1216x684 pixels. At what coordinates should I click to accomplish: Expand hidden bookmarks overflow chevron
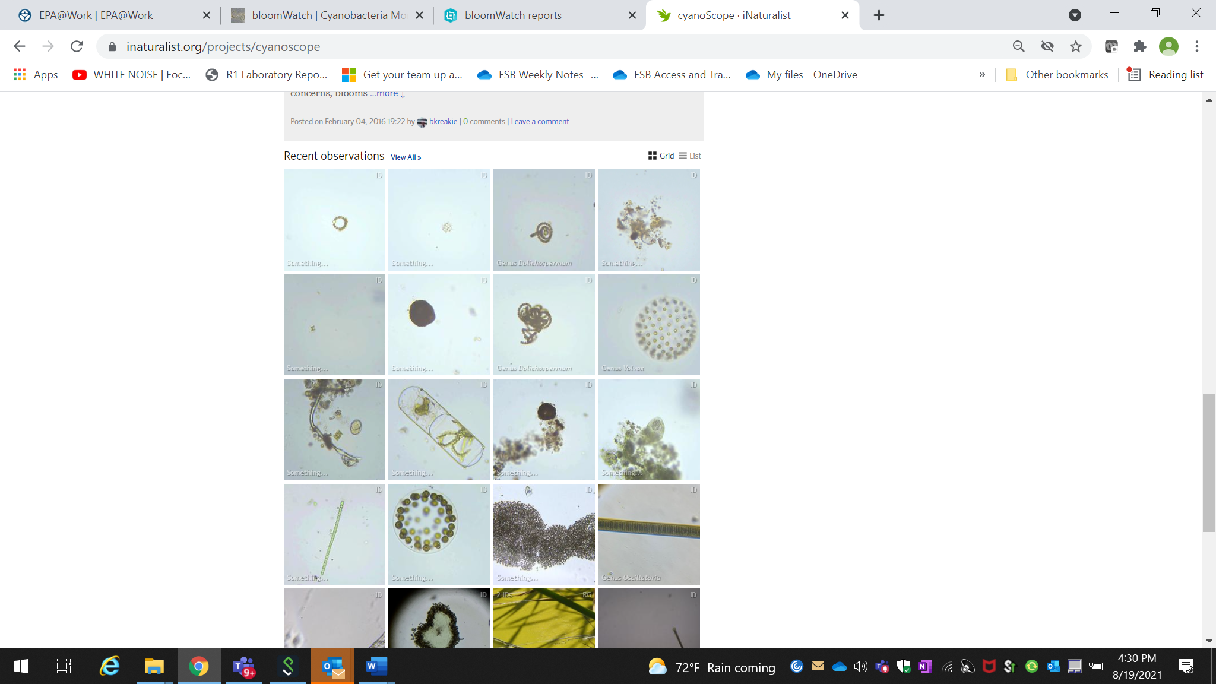click(982, 75)
